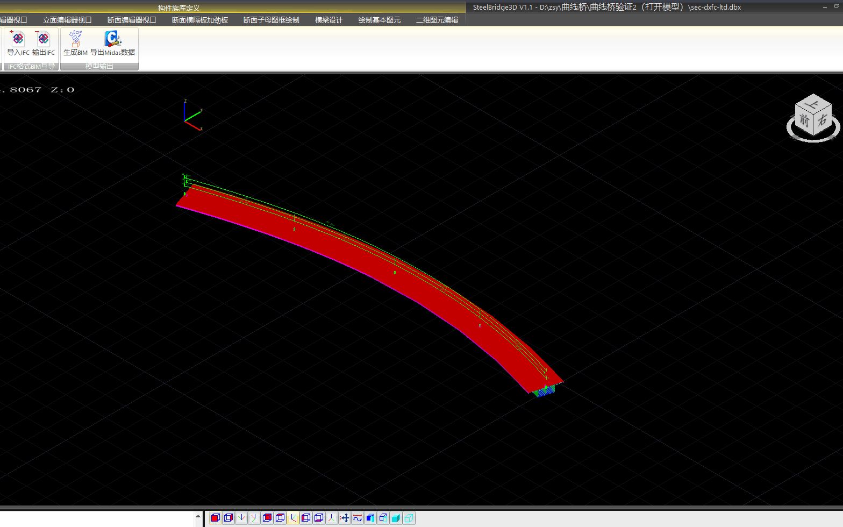Click the wireframe box with cylinder icon
The image size is (843, 527).
tap(383, 518)
